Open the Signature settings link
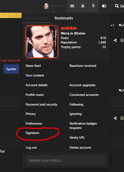Image resolution: width=124 pixels, height=172 pixels. 32,133
